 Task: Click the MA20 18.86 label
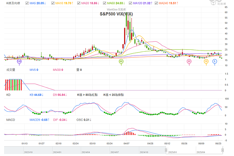pos(90,3)
